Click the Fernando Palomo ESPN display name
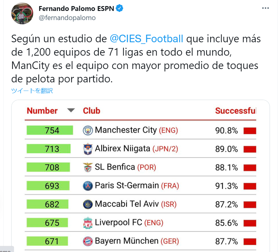 click(76, 9)
